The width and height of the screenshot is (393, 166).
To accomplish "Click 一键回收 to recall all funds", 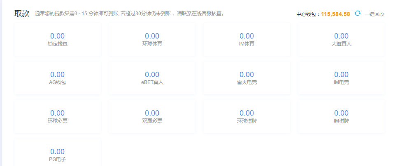I will click(x=374, y=14).
